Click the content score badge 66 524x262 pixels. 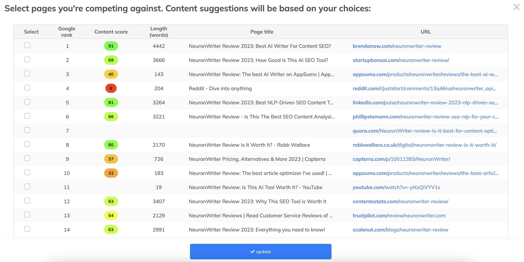(x=111, y=117)
